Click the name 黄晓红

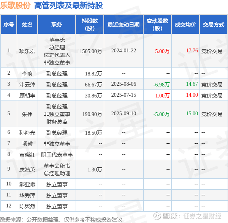27,155
